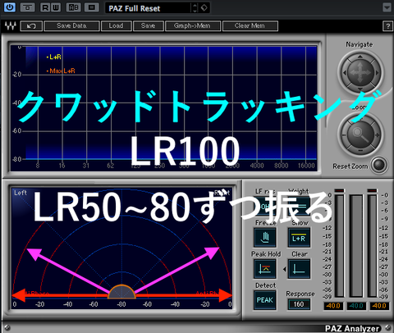Click the Navigate left arrow

coord(344,73)
